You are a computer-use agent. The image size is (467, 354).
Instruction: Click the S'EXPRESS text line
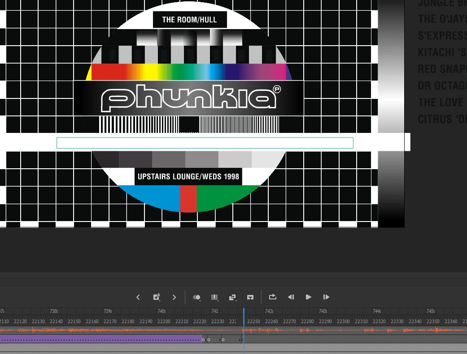pyautogui.click(x=442, y=36)
